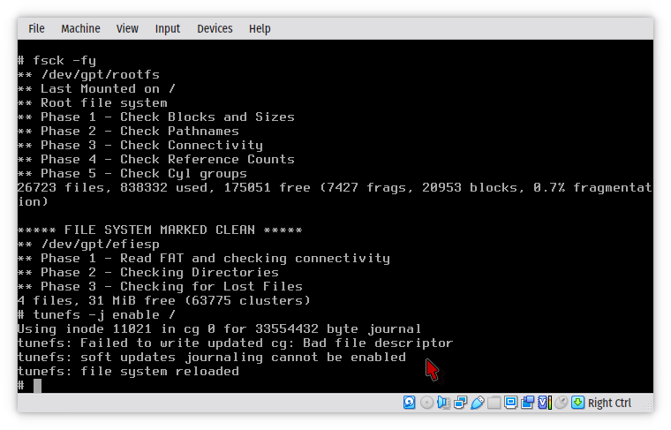Open the Machine menu
Screen dimensions: 671x430
click(80, 28)
